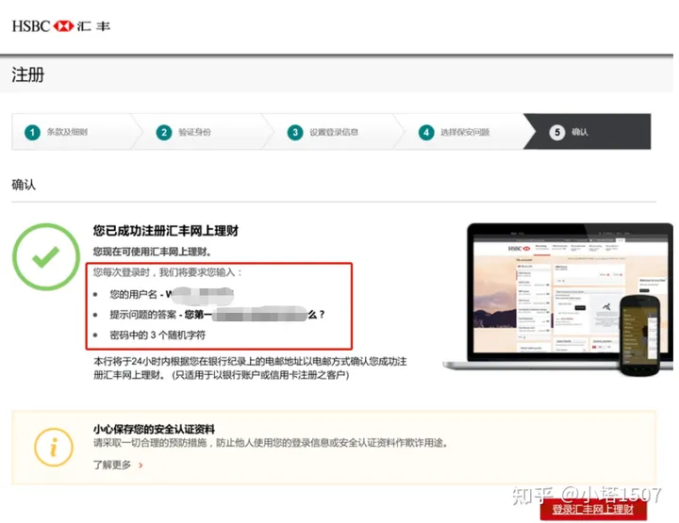
Task: Click the 您每次登录时 intro sentence
Action: pos(168,272)
